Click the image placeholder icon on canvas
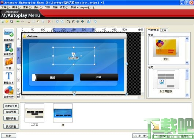This screenshot has width=194, height=139. click(74, 54)
